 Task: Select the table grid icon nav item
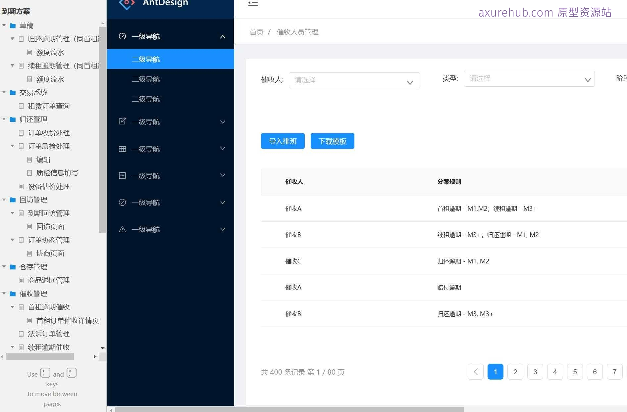tap(122, 149)
